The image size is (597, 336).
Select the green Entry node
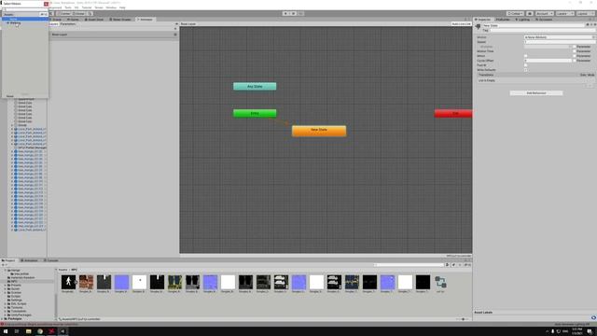coord(255,114)
